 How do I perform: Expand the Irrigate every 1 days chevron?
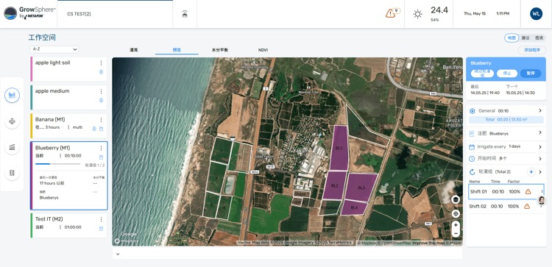click(x=540, y=147)
